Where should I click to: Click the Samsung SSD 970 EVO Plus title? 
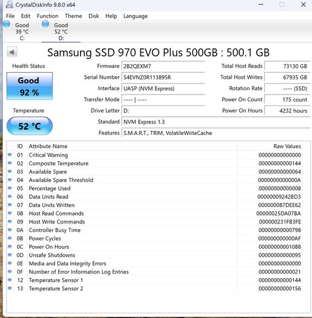[x=158, y=53]
